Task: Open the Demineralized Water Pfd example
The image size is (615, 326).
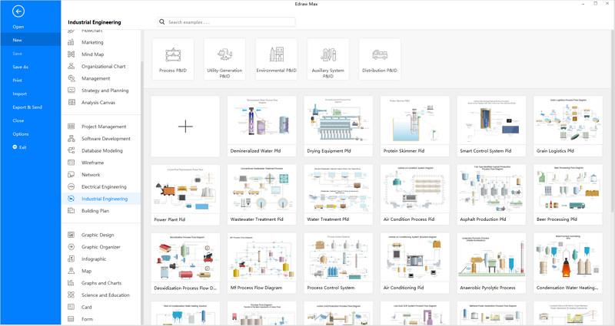Action: 262,127
